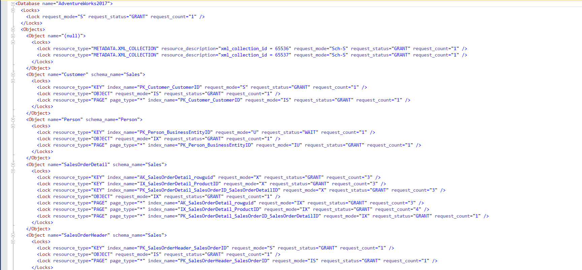Click the "AdventureWorks2017" database name value
Image resolution: width=582 pixels, height=270 pixels.
pos(83,4)
